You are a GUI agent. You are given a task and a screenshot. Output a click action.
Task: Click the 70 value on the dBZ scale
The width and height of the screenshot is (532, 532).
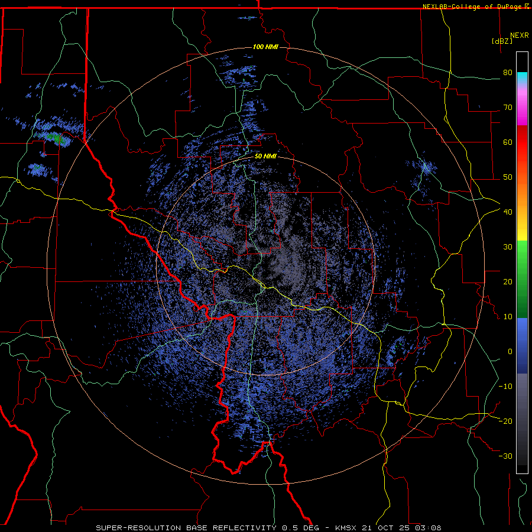pos(508,107)
